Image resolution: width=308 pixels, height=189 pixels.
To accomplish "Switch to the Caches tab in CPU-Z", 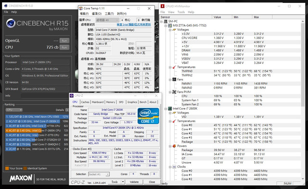I will [85, 102].
